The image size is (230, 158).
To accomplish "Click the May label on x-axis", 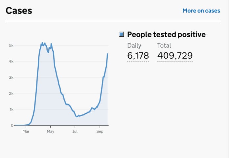I will point(50,131).
